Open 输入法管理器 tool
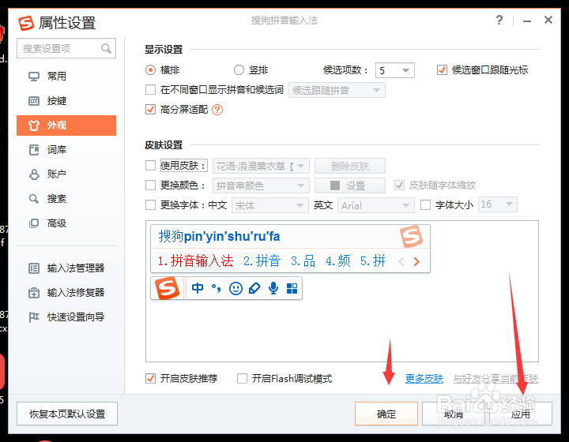 pyautogui.click(x=66, y=268)
